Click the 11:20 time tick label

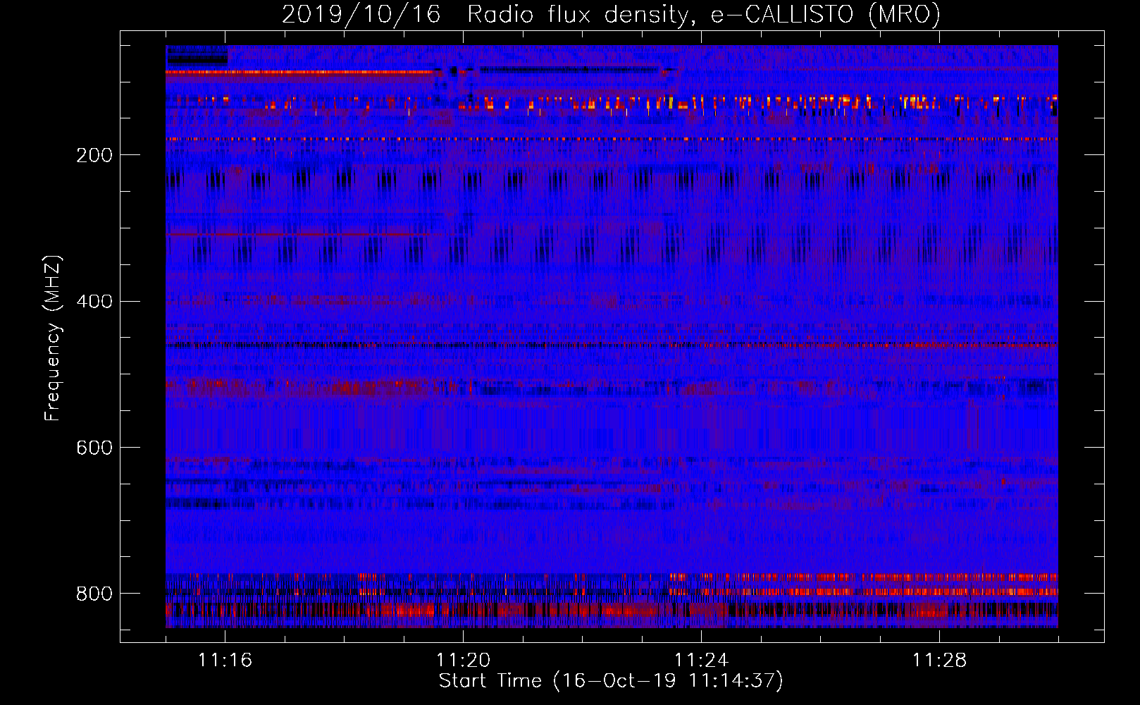pyautogui.click(x=464, y=660)
